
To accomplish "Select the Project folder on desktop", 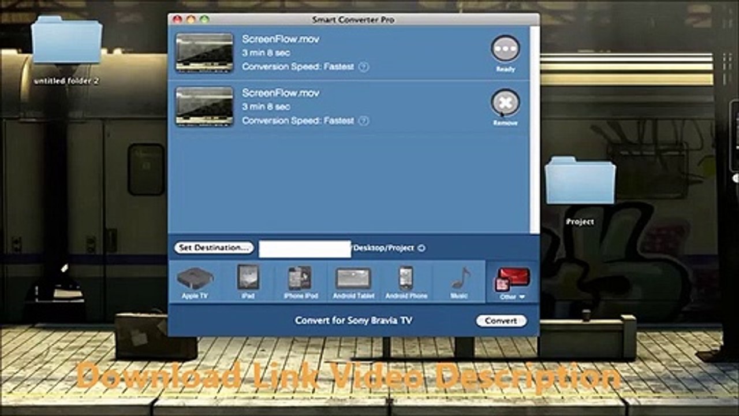I will (x=580, y=191).
